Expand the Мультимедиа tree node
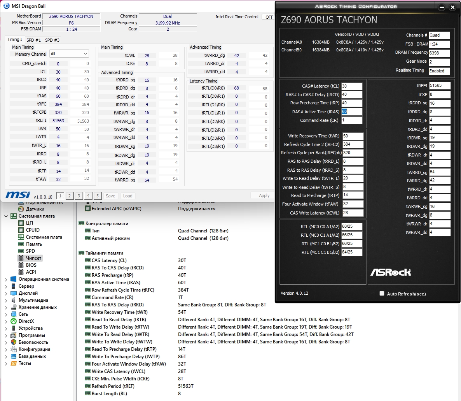Image resolution: width=461 pixels, height=401 pixels. [6, 300]
